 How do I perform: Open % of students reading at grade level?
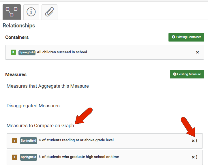click(x=76, y=140)
